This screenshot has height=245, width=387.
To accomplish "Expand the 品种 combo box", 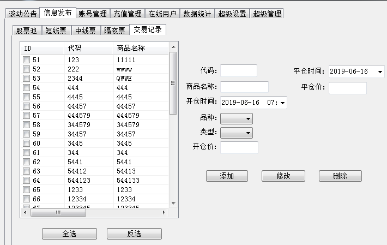I will coord(237,119).
